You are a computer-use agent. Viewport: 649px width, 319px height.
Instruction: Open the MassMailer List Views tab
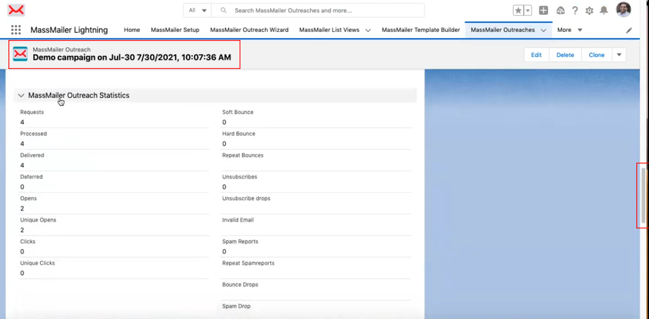(x=330, y=30)
